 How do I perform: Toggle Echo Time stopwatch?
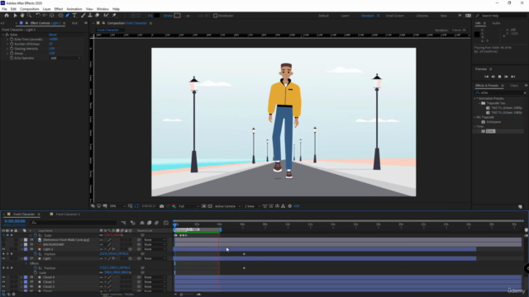[12, 40]
